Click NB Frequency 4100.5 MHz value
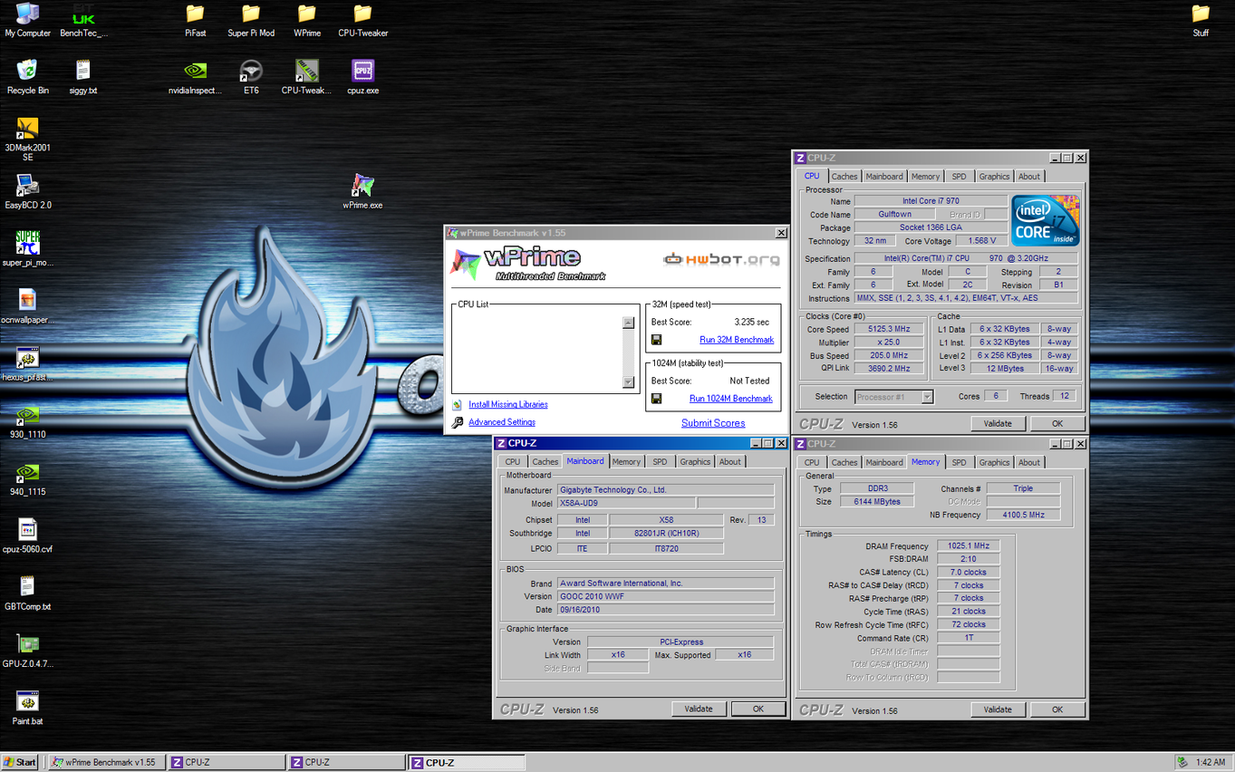Image resolution: width=1235 pixels, height=772 pixels. [1023, 515]
